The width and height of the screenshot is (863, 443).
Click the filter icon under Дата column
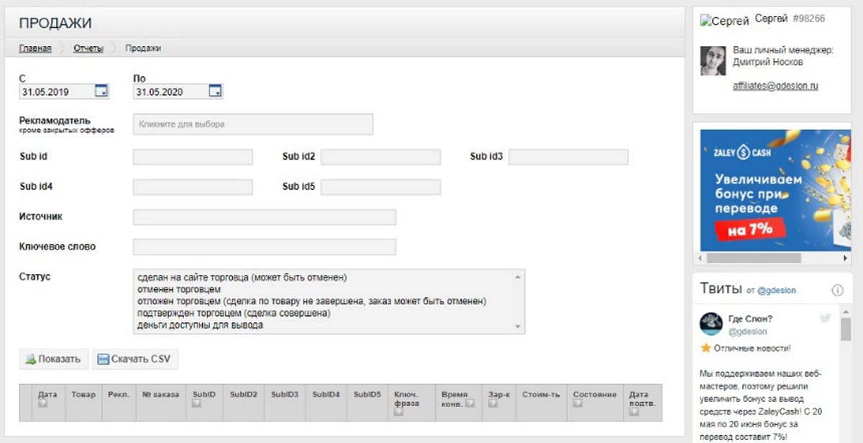tap(42, 405)
